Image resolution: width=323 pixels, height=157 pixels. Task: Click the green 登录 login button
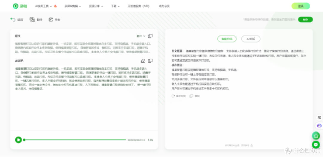coord(301,6)
